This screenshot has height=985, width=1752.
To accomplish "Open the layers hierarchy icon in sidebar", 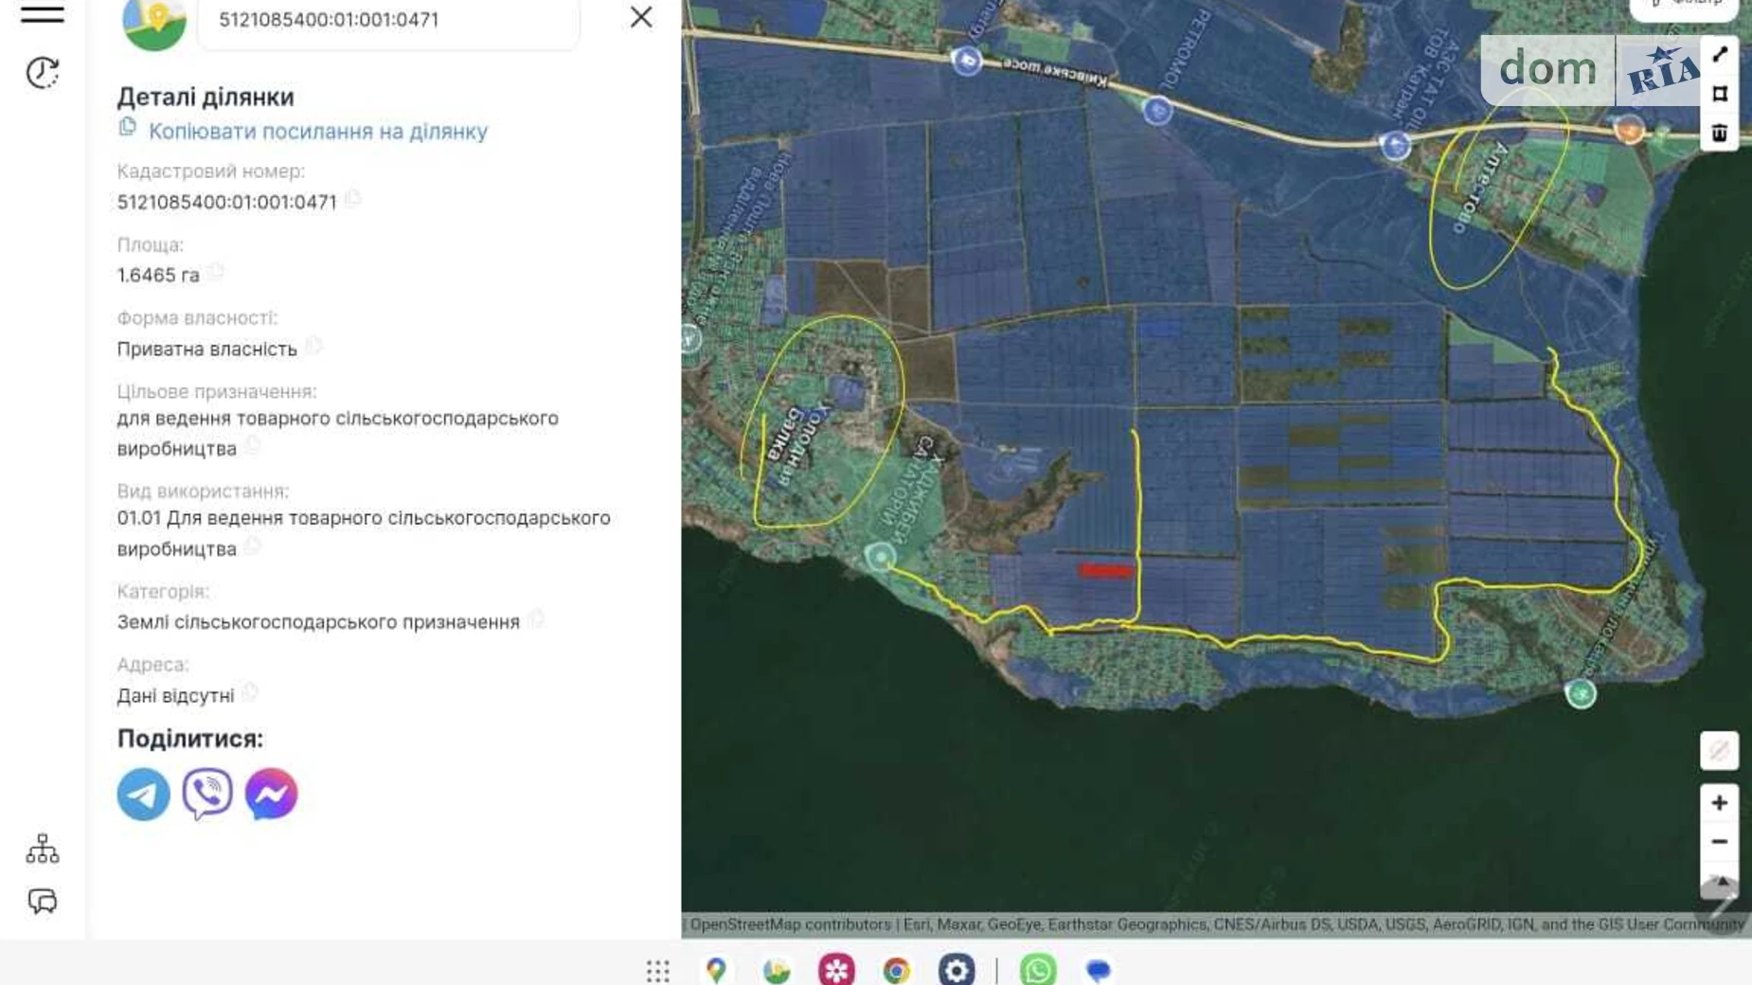I will [43, 849].
